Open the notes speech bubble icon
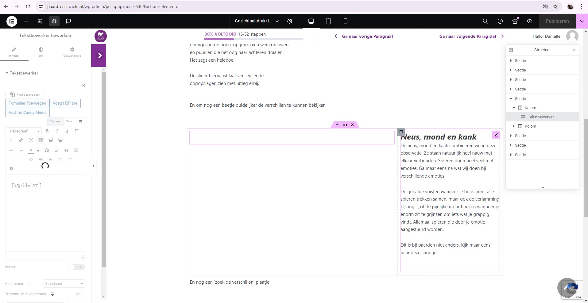 pyautogui.click(x=68, y=21)
